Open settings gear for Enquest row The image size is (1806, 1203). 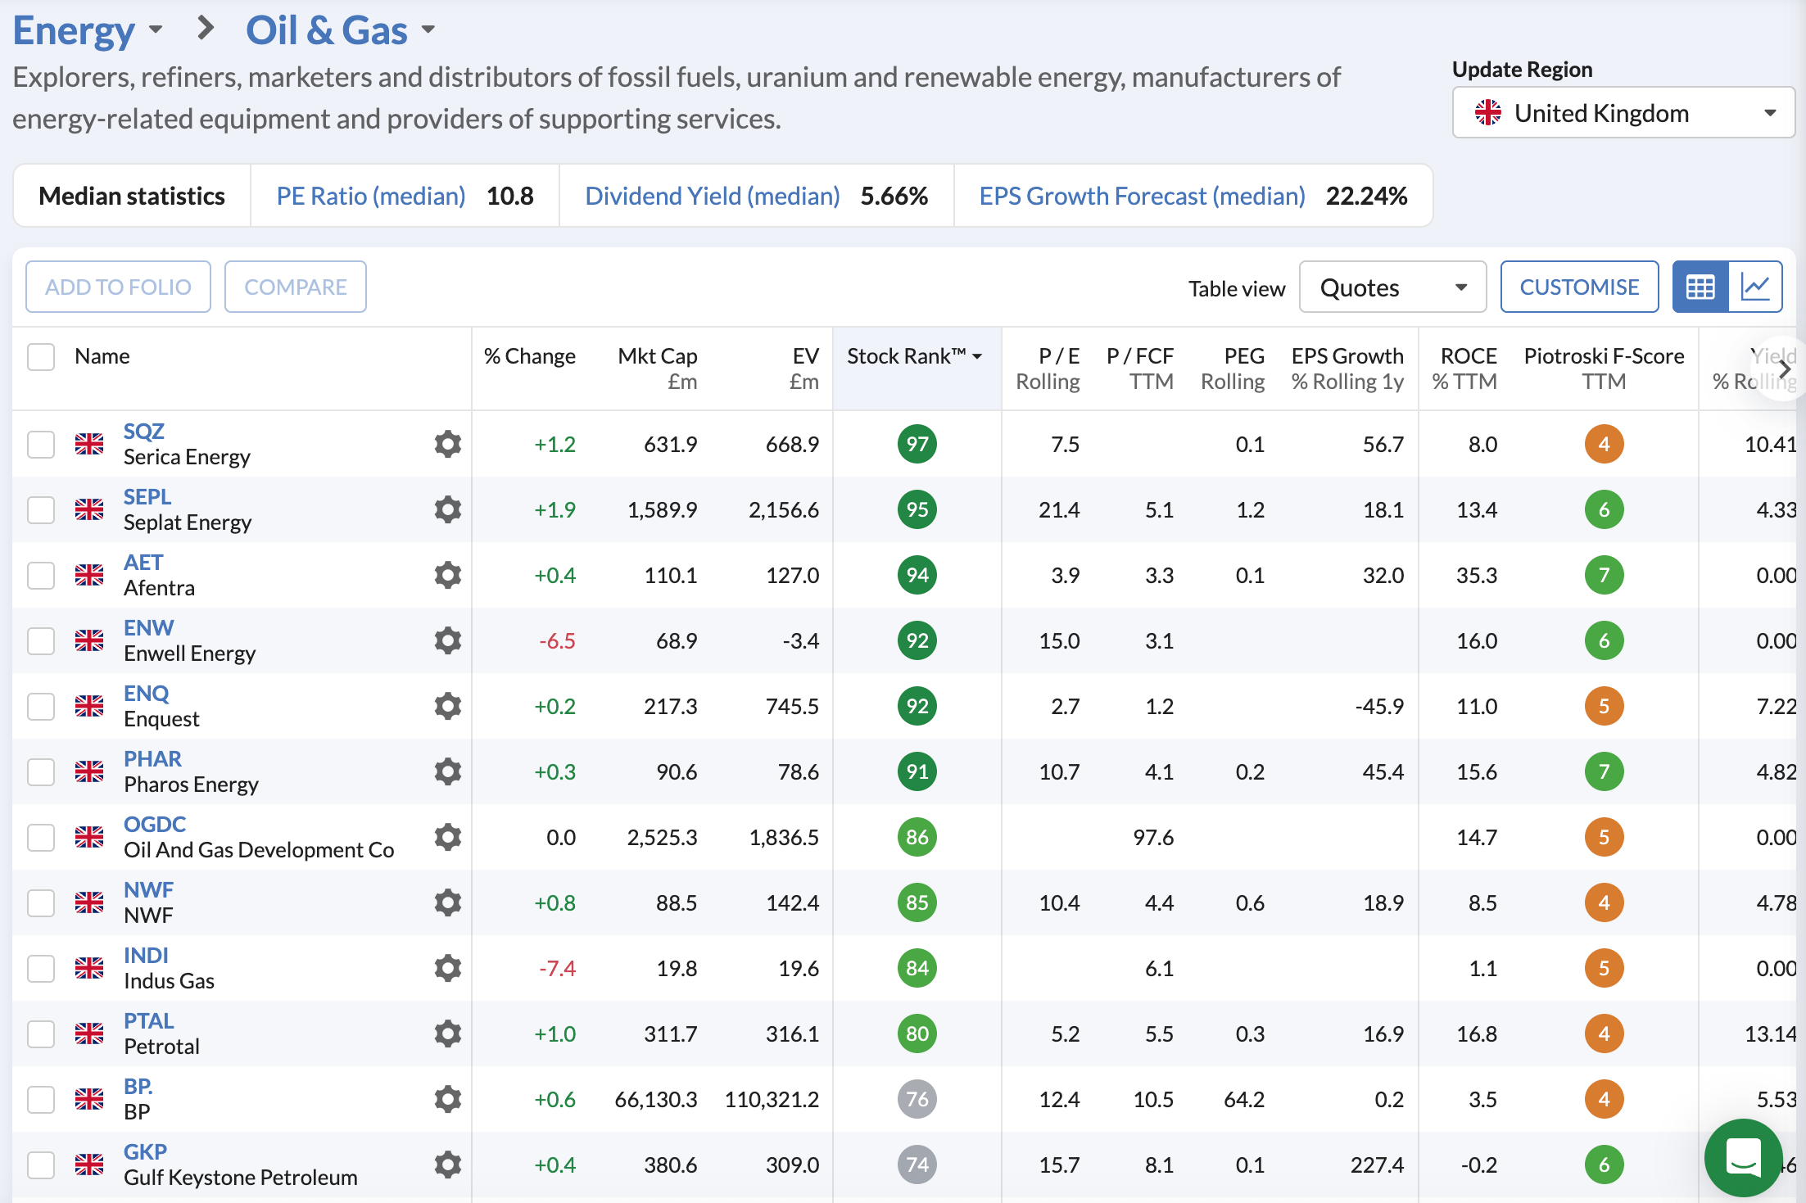(x=447, y=706)
